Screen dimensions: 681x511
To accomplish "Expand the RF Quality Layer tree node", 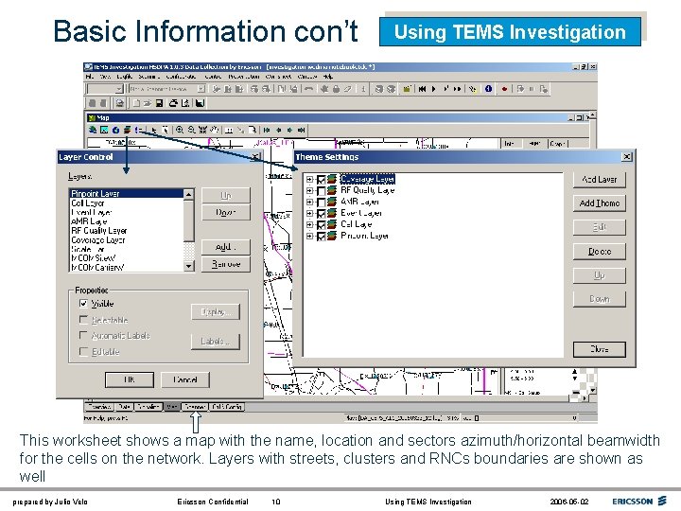I will [309, 190].
